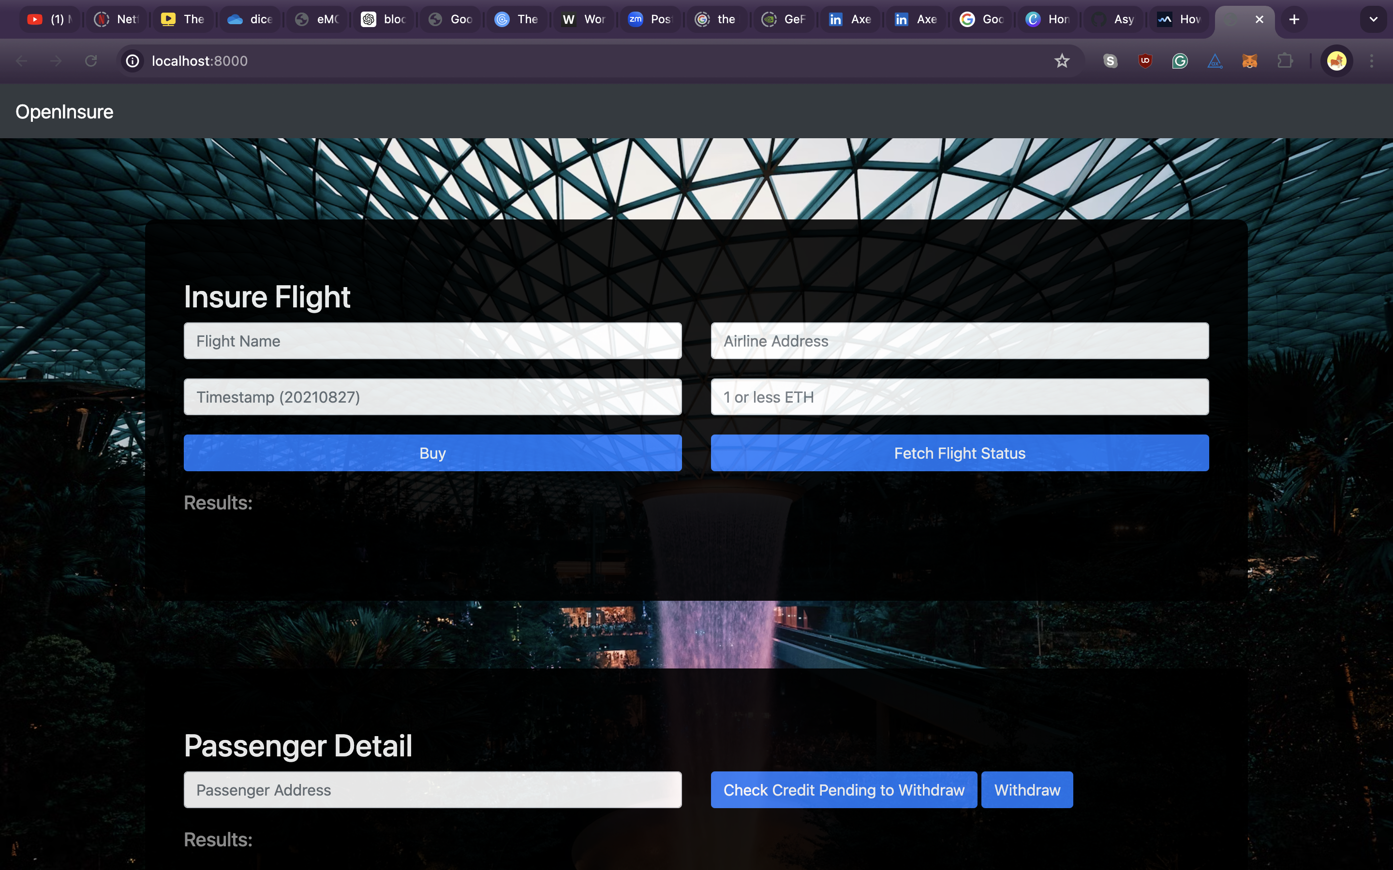Click the uBlock Origin shield icon
This screenshot has width=1393, height=870.
(x=1145, y=61)
